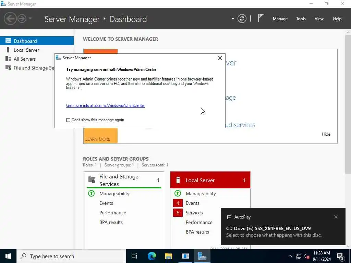Refresh the Server Manager dashboard
Screen dimensions: 351x263
pos(242,18)
